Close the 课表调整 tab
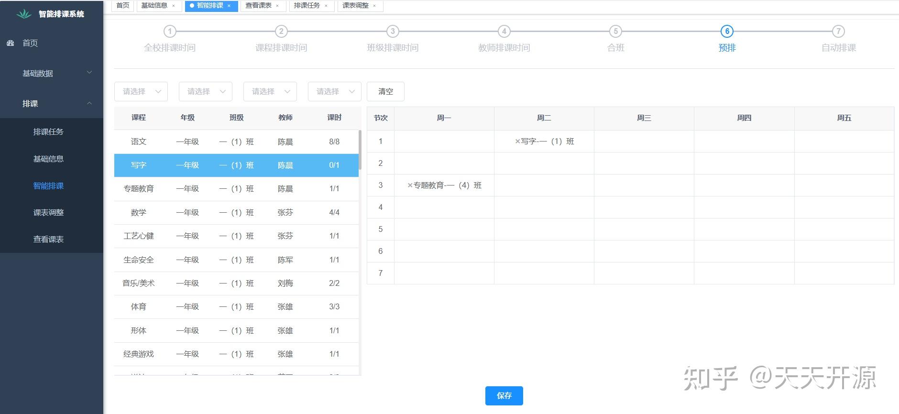 374,6
